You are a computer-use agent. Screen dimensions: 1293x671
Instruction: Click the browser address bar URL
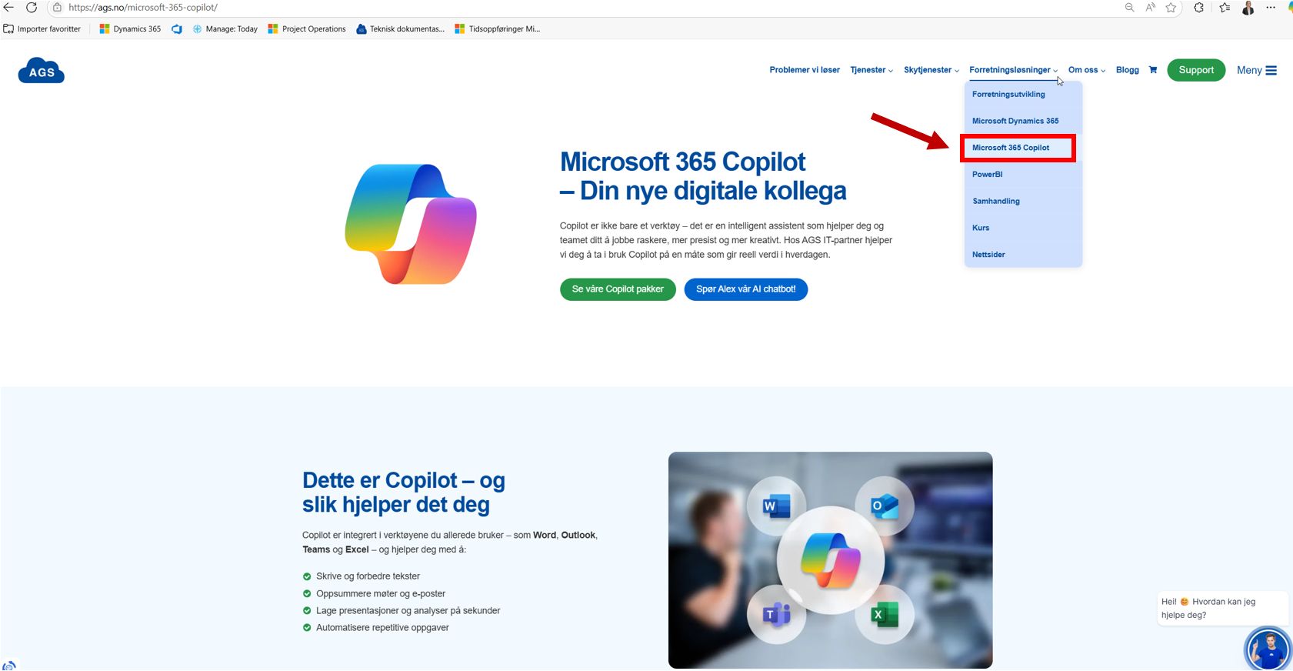point(143,8)
